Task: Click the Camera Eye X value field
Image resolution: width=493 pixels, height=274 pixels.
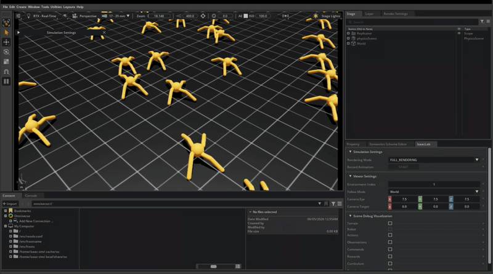Action: coord(404,199)
